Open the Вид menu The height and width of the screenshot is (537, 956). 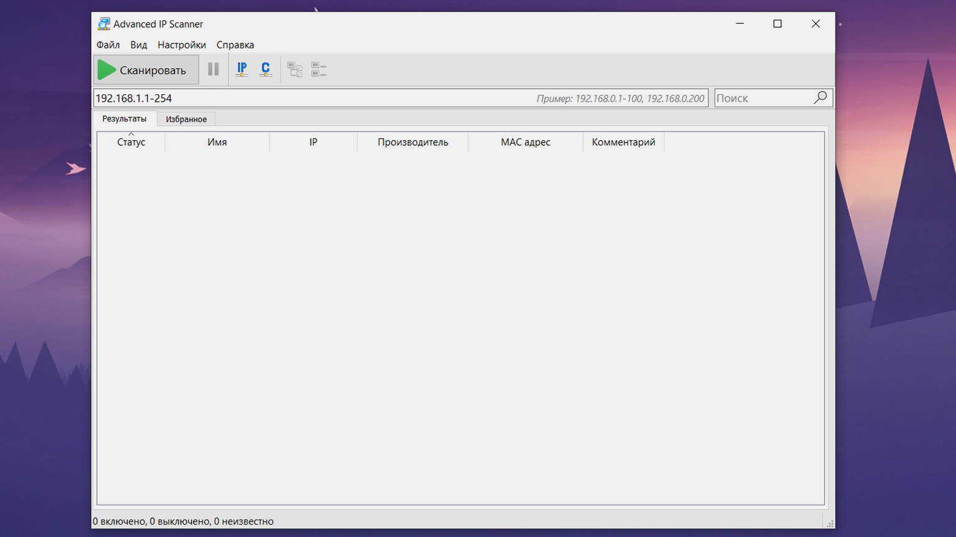(138, 45)
